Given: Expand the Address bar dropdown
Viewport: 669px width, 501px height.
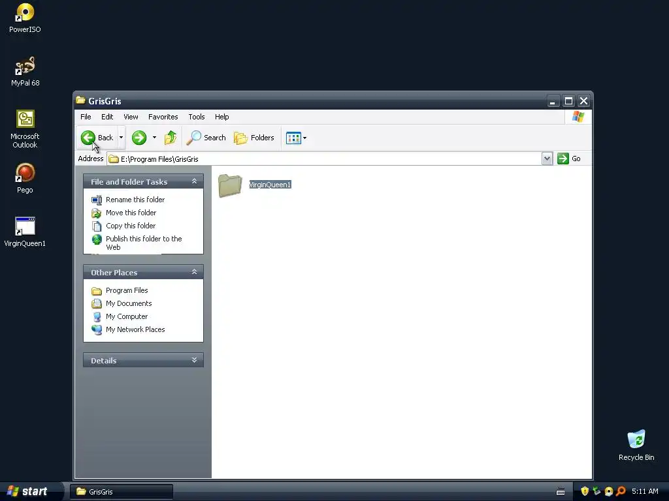Looking at the screenshot, I should [x=547, y=159].
